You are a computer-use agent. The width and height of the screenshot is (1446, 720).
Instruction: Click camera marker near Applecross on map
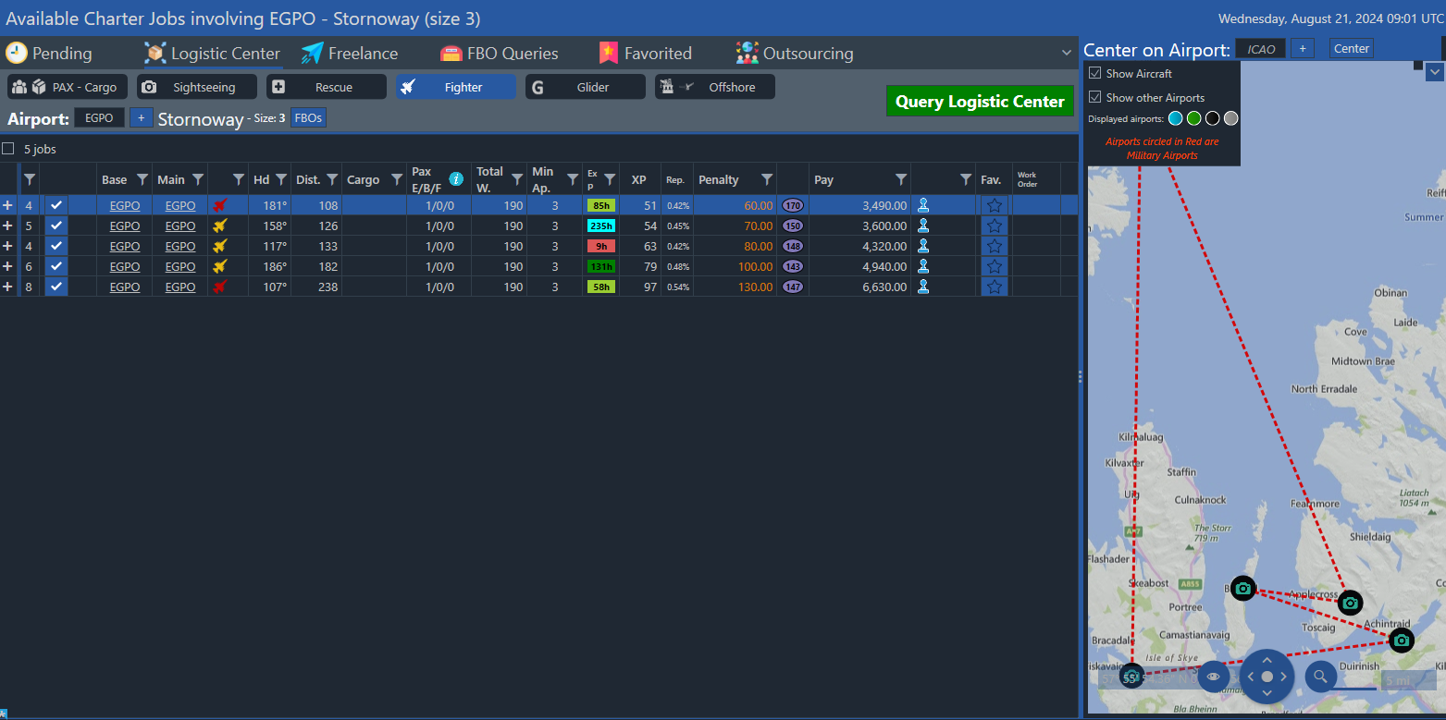[x=1350, y=603]
